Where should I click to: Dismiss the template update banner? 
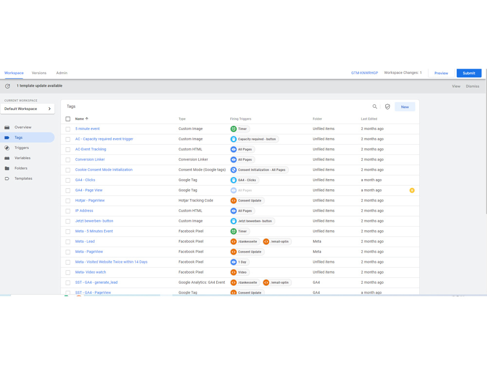[x=472, y=86]
